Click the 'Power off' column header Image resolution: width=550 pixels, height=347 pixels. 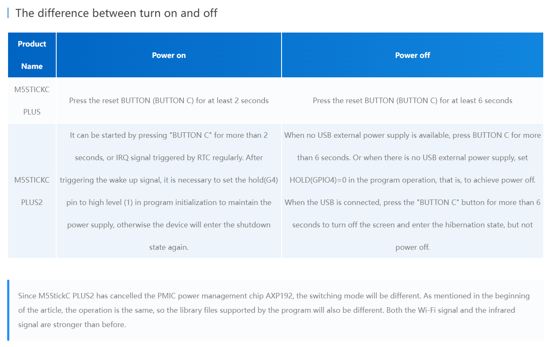pos(412,55)
